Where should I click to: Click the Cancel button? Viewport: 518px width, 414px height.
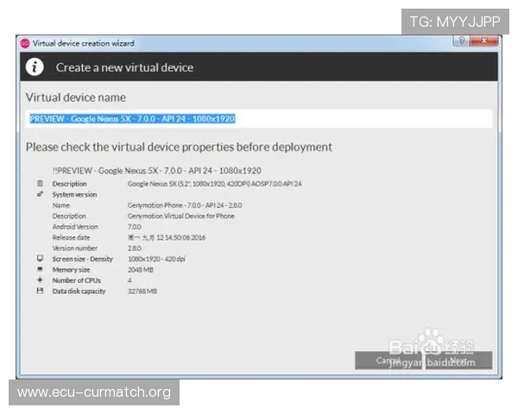tap(389, 361)
